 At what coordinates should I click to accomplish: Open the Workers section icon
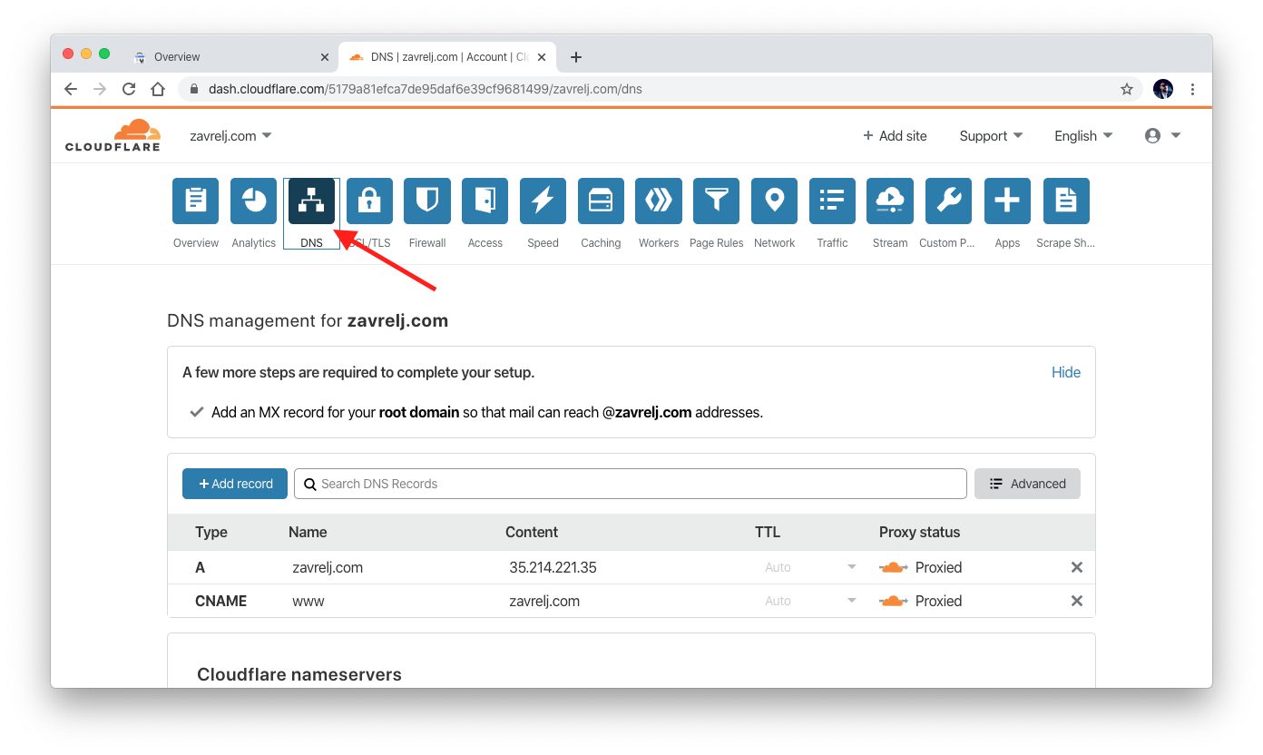659,201
